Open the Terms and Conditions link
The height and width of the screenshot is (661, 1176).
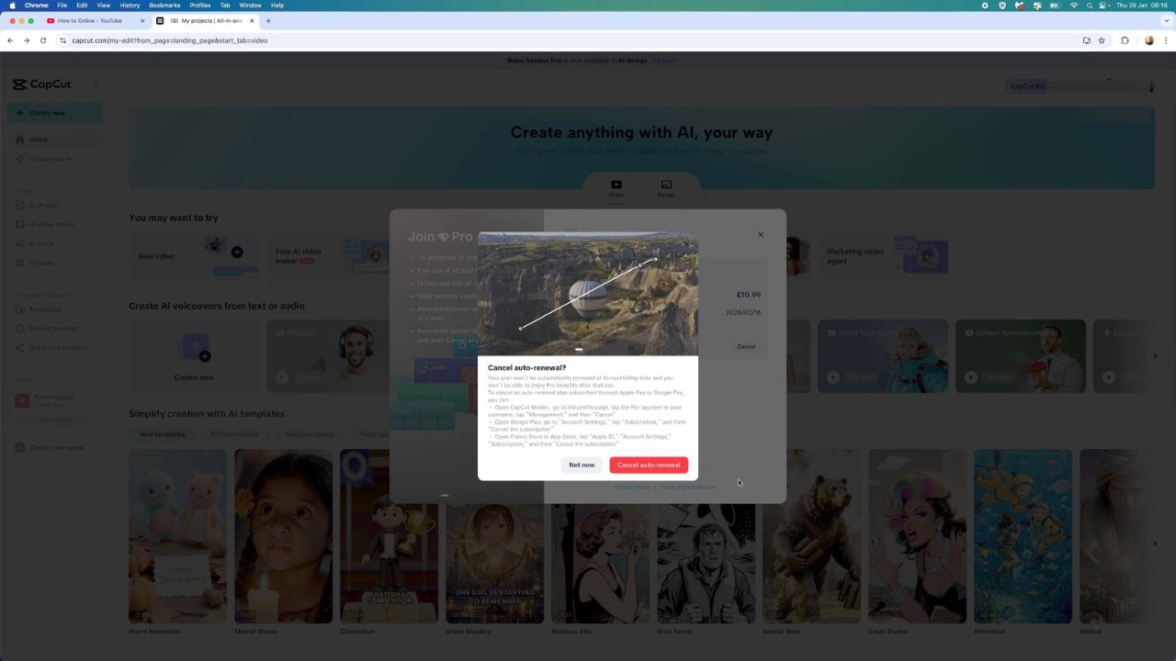pyautogui.click(x=687, y=487)
